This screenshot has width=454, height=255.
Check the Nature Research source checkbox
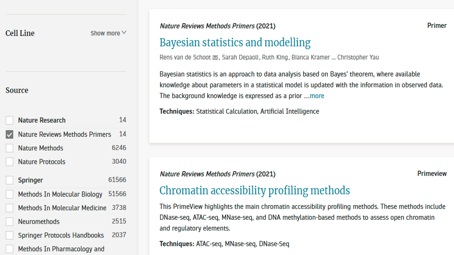(10, 120)
